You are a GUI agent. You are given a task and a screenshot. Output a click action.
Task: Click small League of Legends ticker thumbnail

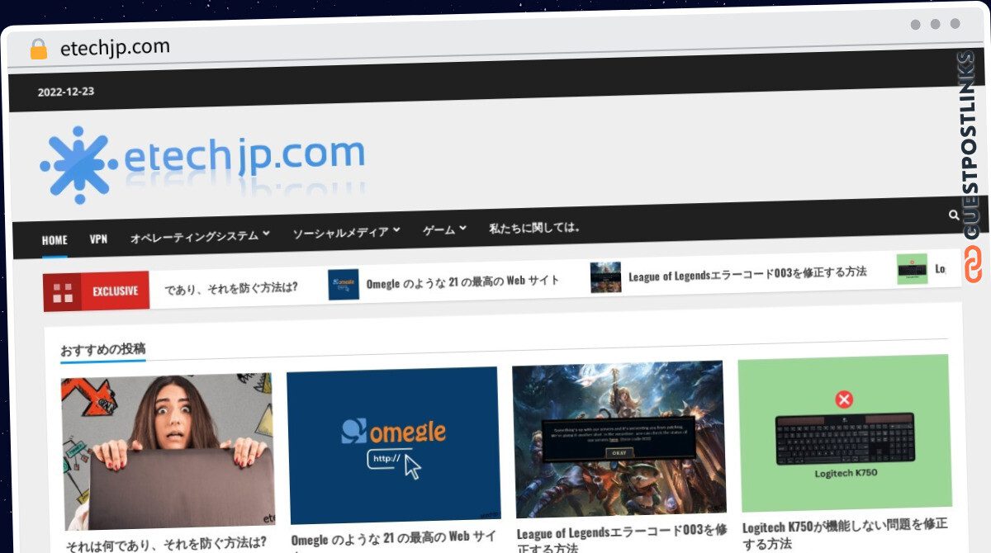tap(605, 277)
